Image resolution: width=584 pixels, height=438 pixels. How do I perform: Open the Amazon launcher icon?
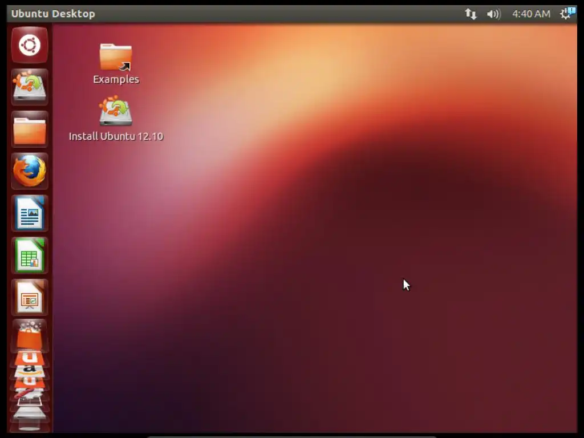30,371
